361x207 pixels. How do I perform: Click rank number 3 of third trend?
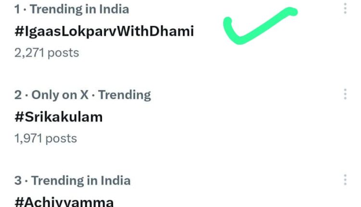(18, 181)
